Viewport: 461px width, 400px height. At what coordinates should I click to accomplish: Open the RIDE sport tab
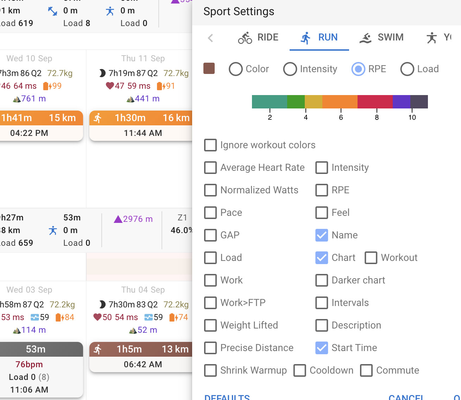click(258, 37)
